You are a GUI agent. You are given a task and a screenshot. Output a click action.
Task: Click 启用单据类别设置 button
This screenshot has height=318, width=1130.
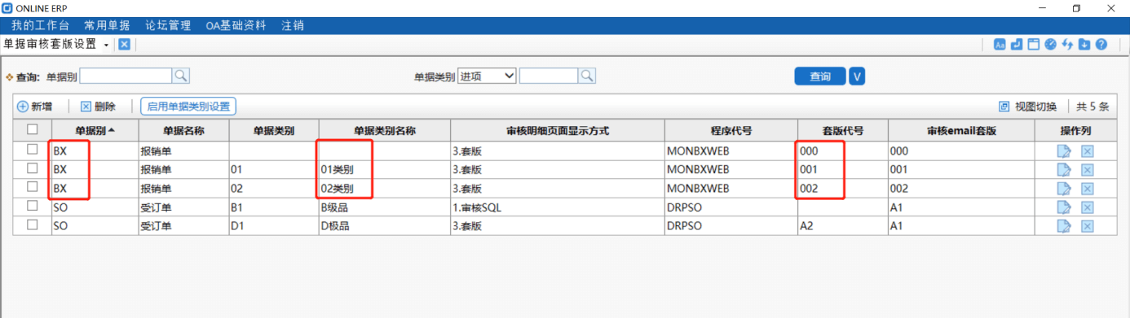point(188,107)
